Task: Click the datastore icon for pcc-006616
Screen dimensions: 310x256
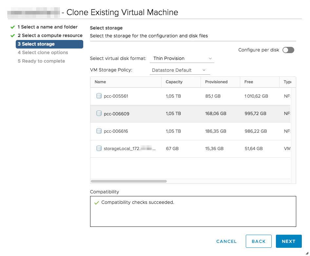Action: click(x=99, y=131)
